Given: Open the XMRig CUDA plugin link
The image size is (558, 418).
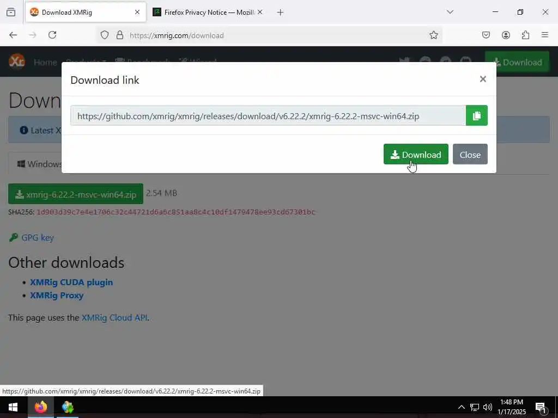Looking at the screenshot, I should pyautogui.click(x=71, y=282).
